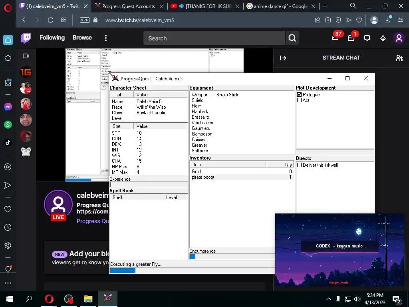The width and height of the screenshot is (409, 307).
Task: Open the Opera sidebar three-dots menu
Action: point(8,283)
